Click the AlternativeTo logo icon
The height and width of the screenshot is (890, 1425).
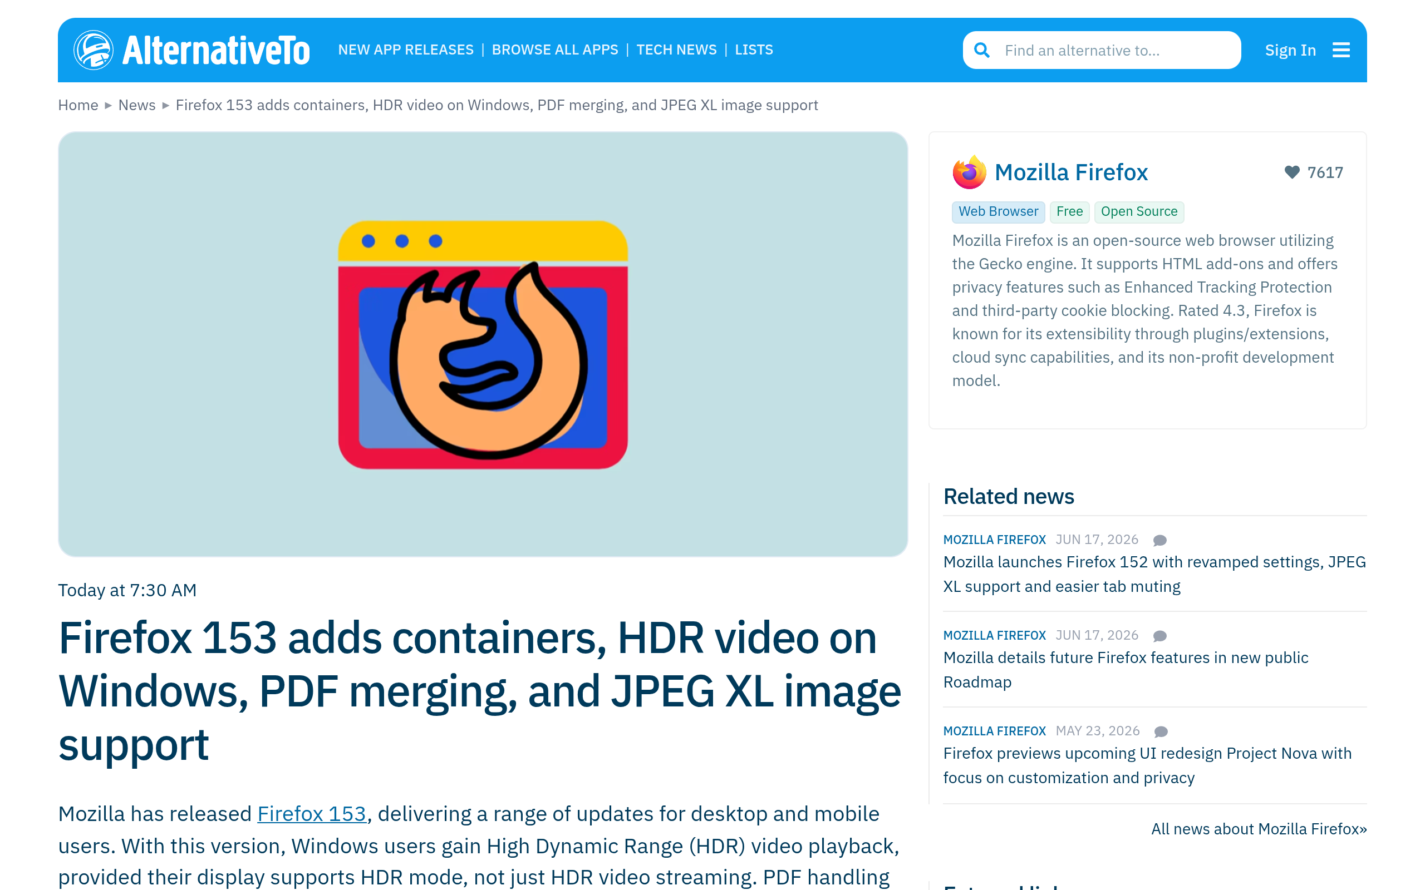click(93, 50)
